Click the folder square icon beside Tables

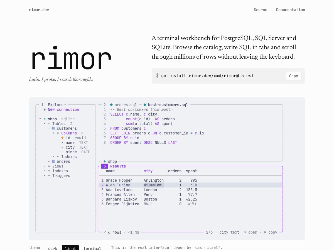tap(49, 124)
